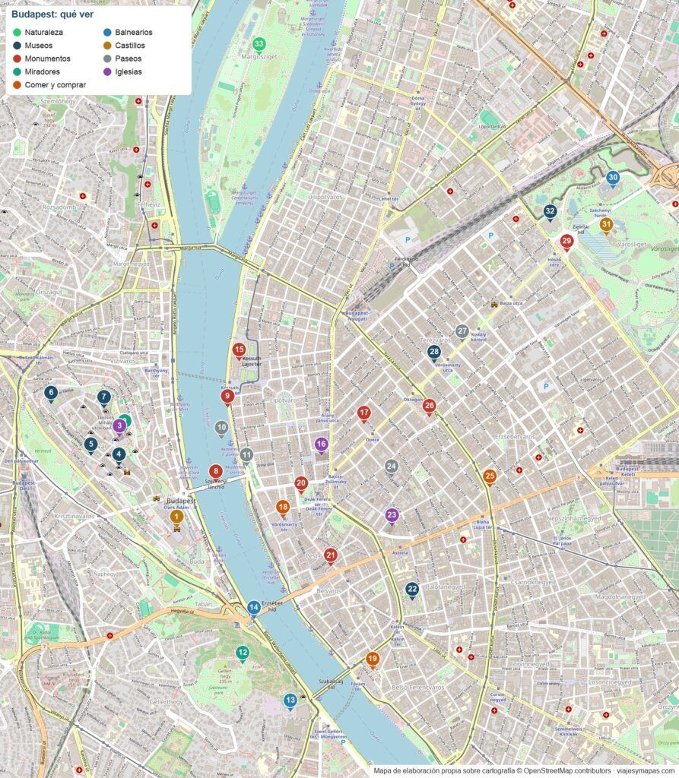Click the dark blue Museos legend dot
Screen dimensions: 679x778
pyautogui.click(x=17, y=45)
